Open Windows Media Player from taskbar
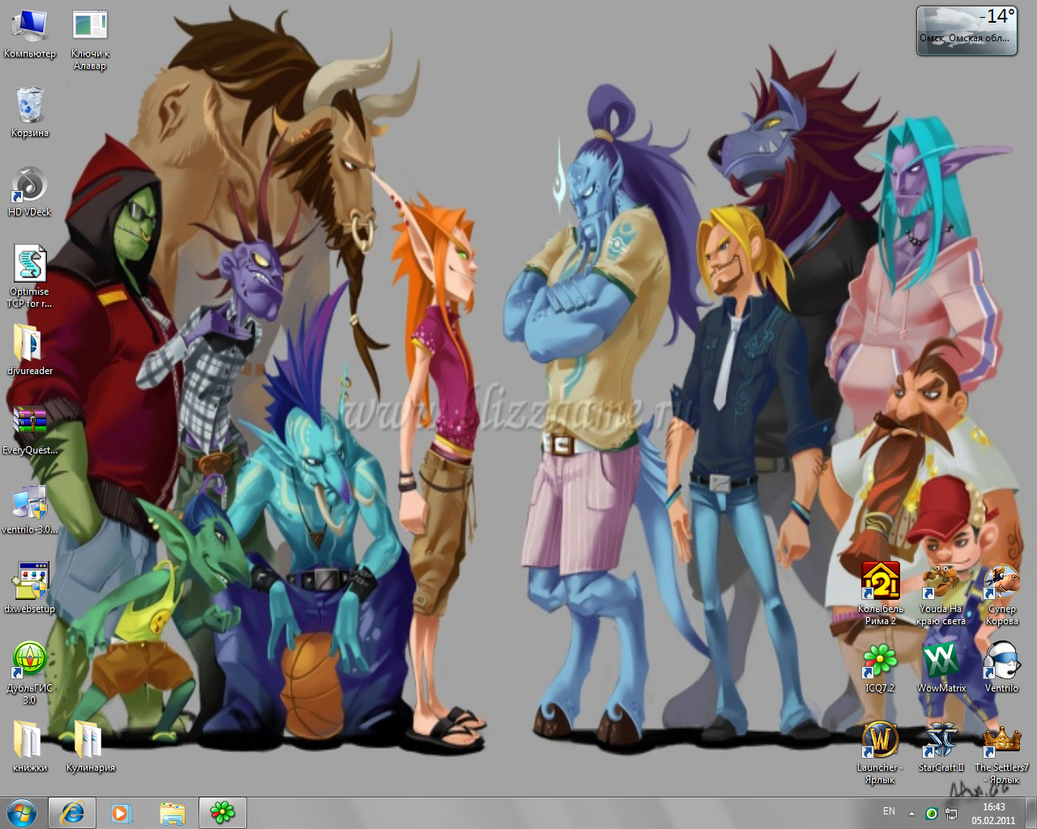Screen dimensions: 1037x829 pos(122,813)
